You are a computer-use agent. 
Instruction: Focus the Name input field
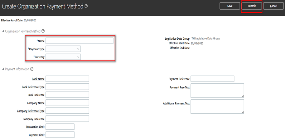(80, 41)
